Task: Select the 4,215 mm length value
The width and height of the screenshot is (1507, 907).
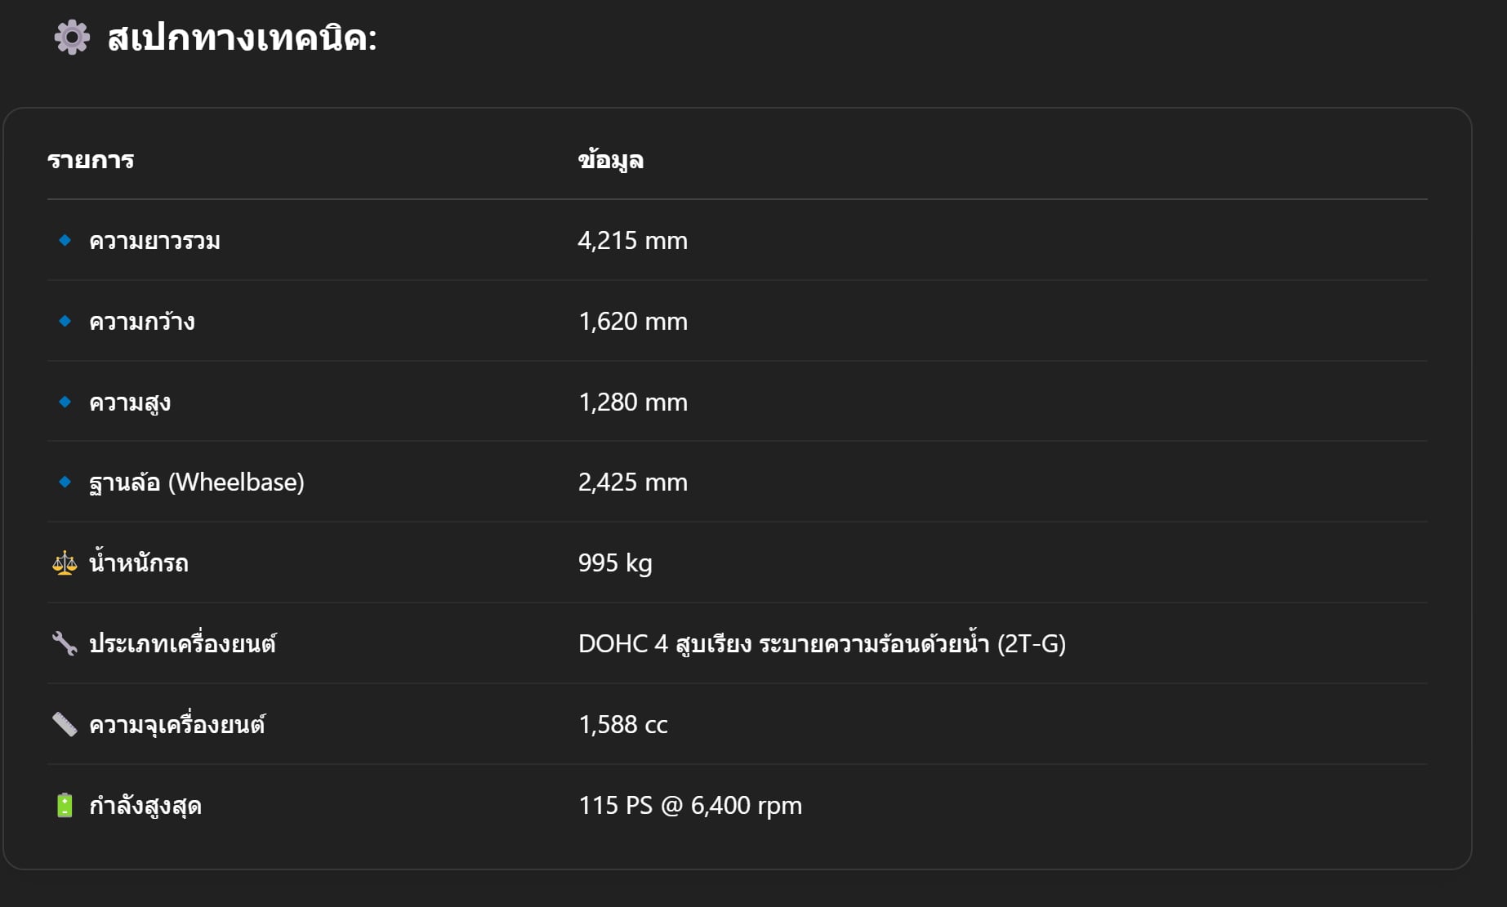Action: [x=633, y=241]
